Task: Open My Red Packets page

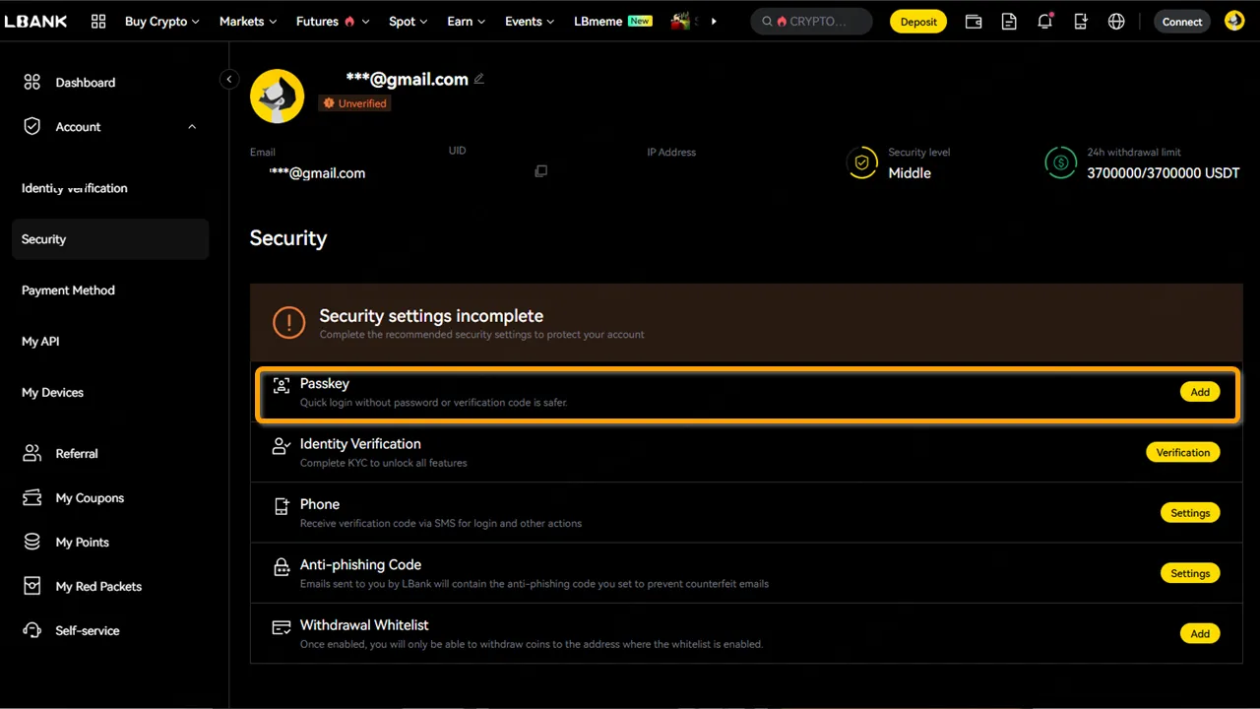Action: click(98, 587)
